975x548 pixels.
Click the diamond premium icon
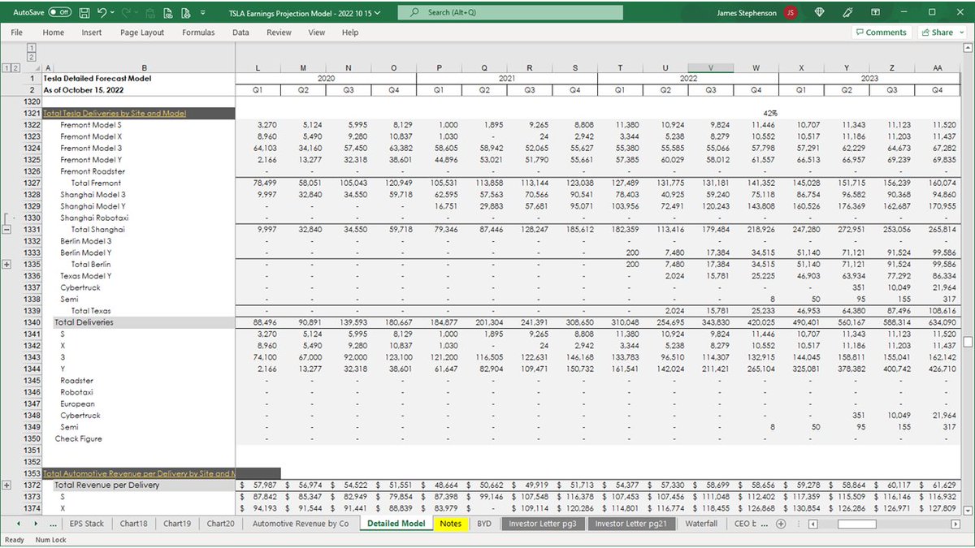[819, 13]
